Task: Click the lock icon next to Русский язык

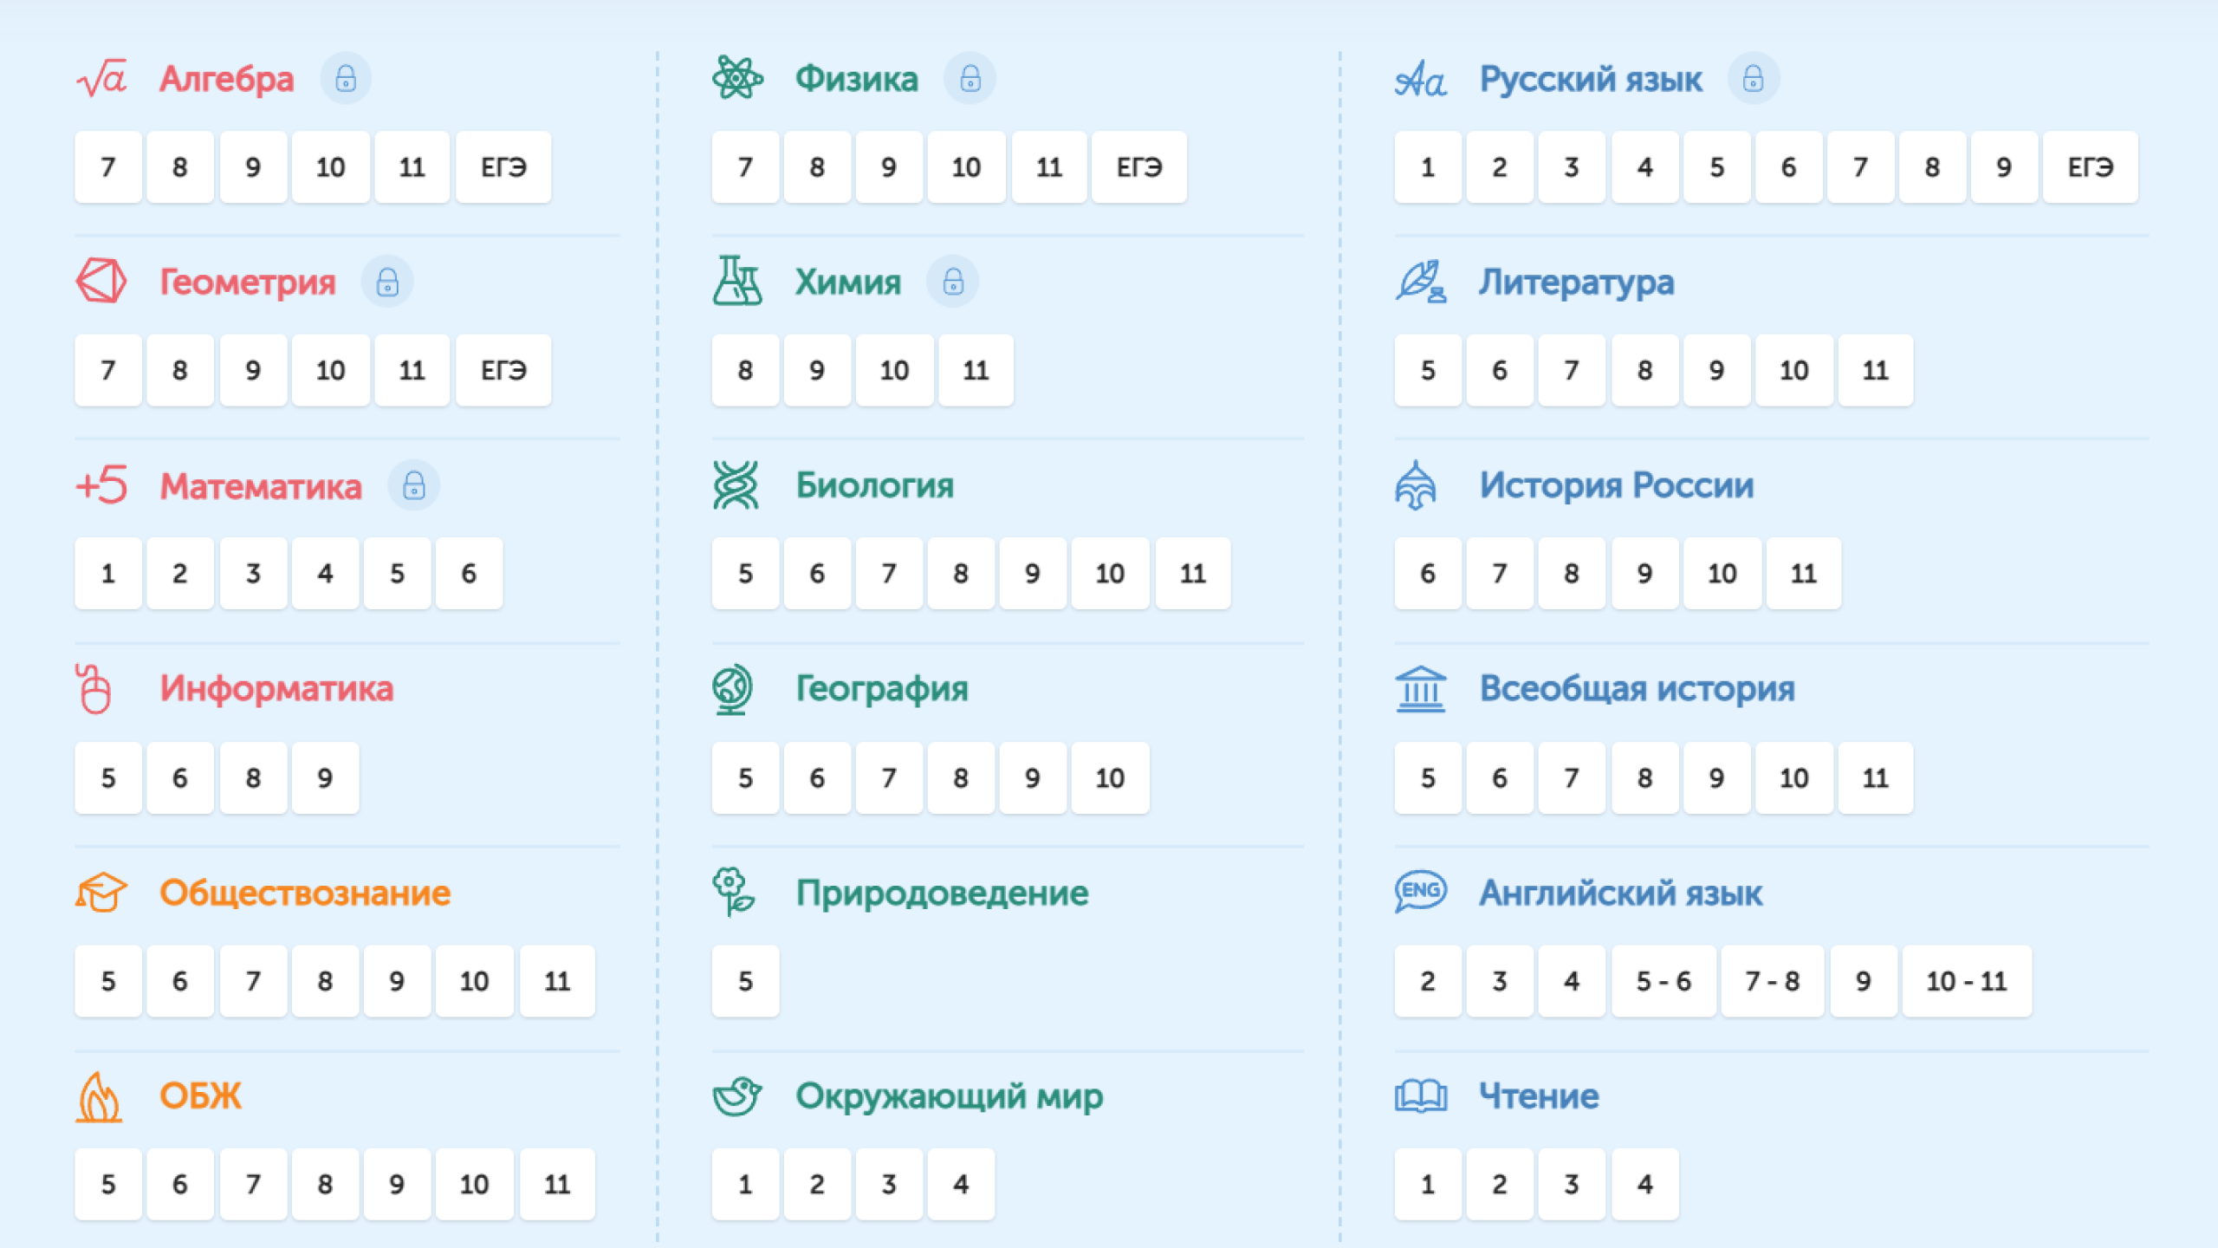Action: coord(1754,78)
